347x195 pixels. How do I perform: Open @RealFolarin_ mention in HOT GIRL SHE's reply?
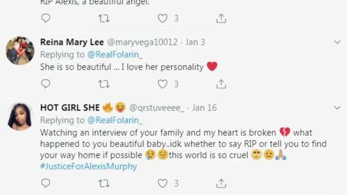tap(115, 120)
